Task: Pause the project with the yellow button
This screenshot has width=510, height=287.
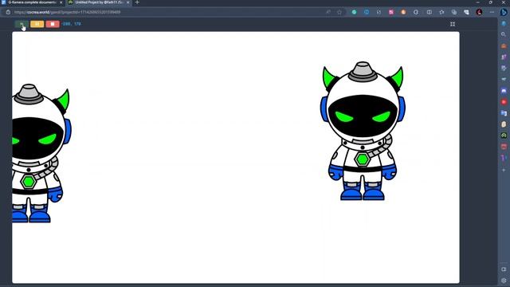Action: pyautogui.click(x=37, y=24)
